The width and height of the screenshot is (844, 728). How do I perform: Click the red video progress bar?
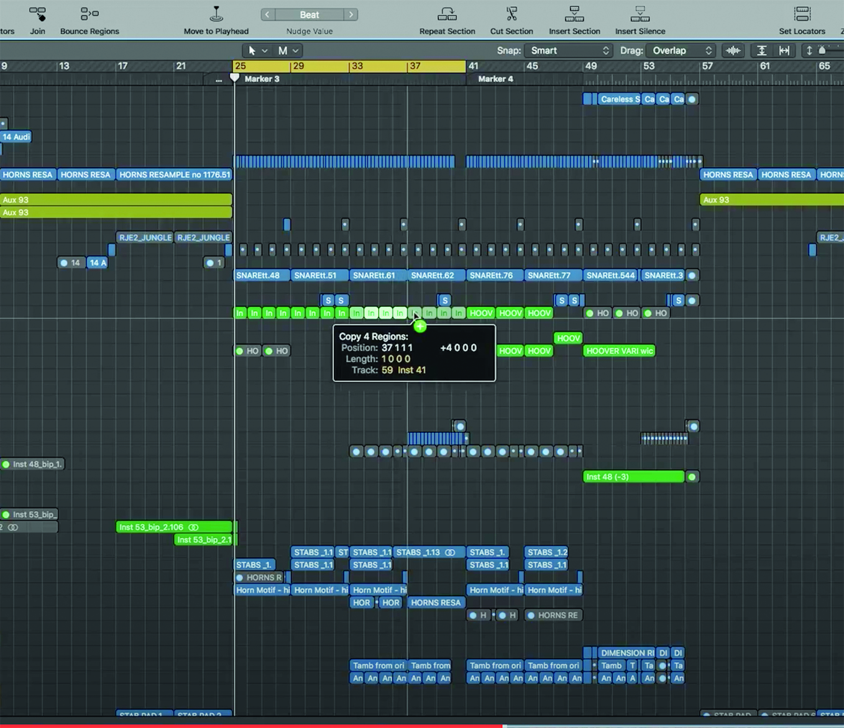[x=251, y=726]
